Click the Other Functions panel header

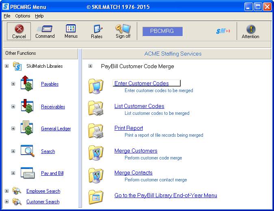40,54
